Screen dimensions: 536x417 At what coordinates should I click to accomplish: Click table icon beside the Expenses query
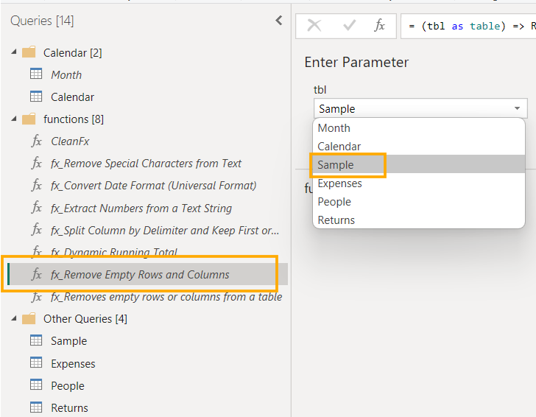click(x=36, y=363)
